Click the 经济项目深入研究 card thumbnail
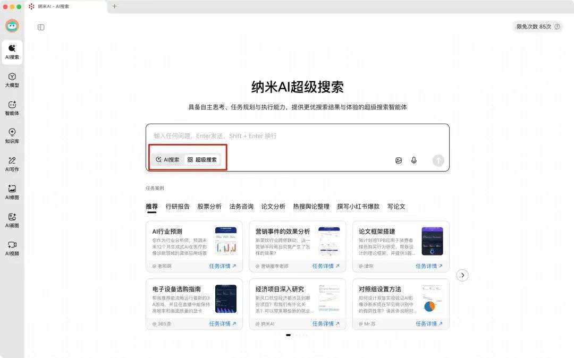This screenshot has width=574, height=358. [329, 299]
